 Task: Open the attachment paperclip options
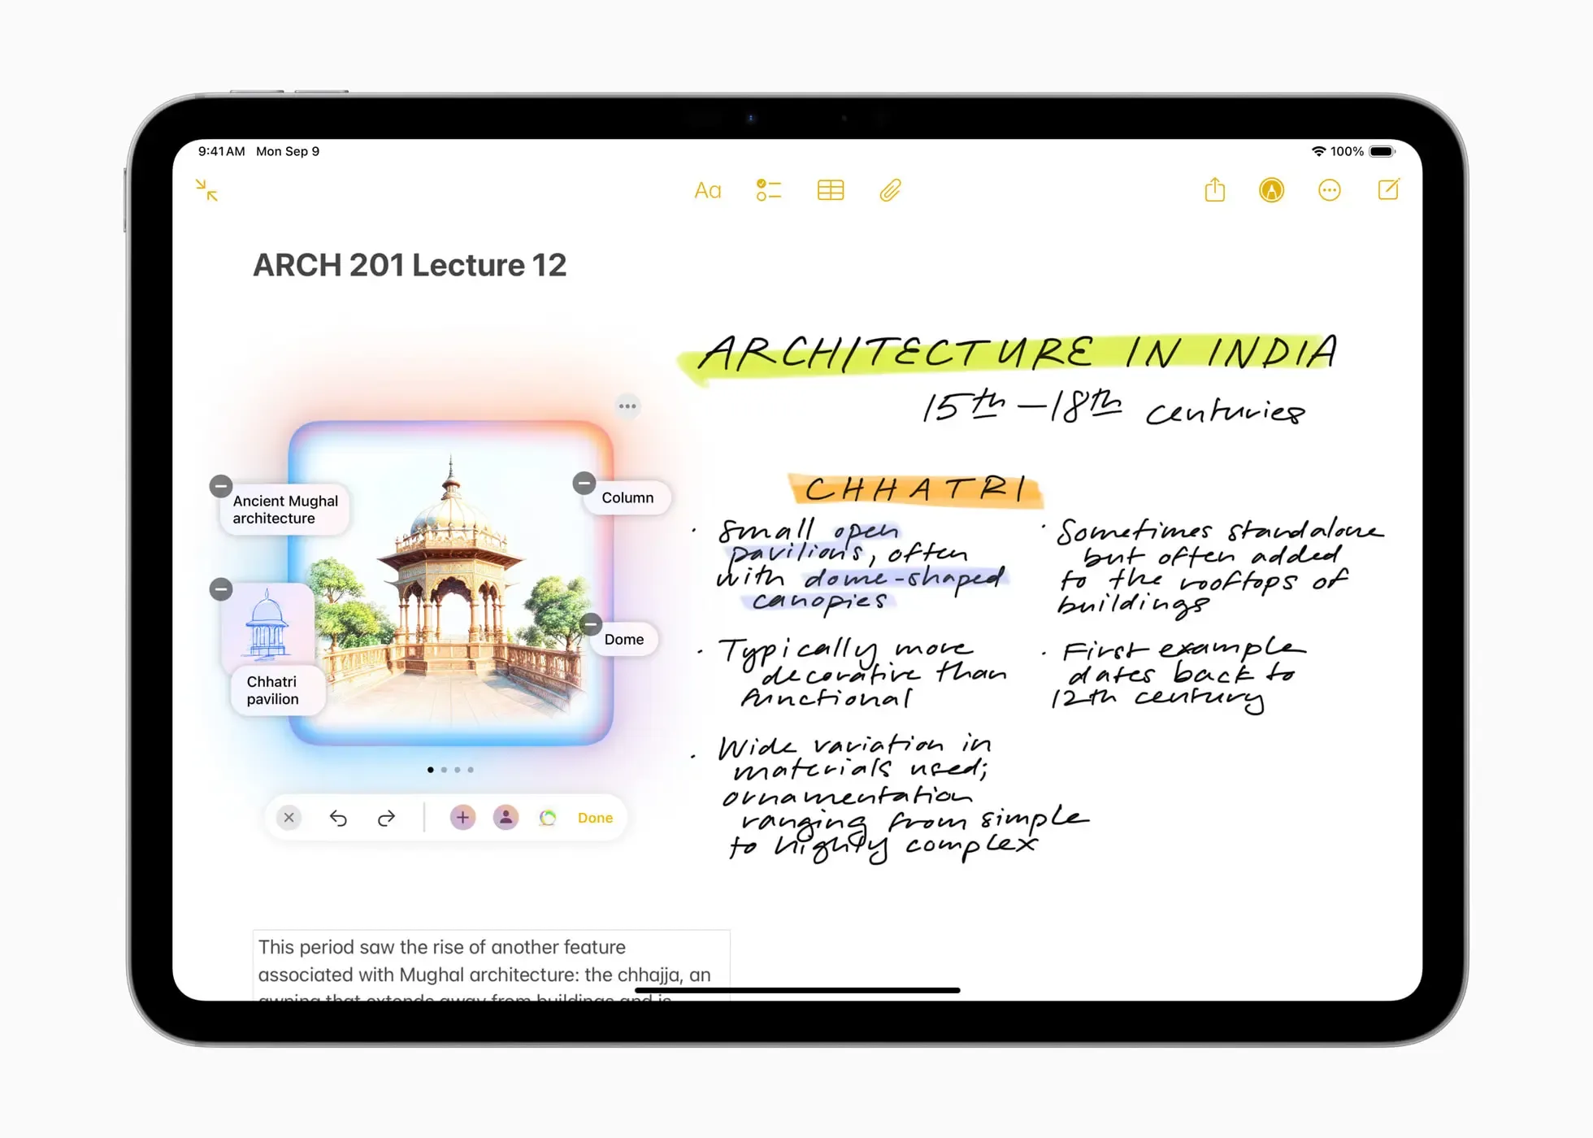pos(889,190)
